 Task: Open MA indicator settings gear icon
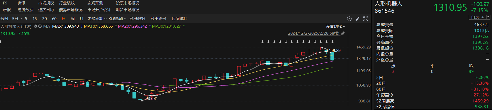tap(36, 26)
